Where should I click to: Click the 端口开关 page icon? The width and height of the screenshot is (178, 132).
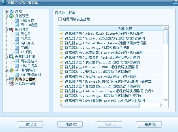click(x=17, y=43)
